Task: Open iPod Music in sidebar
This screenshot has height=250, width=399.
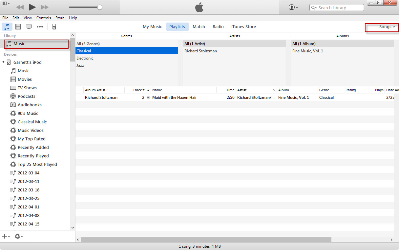Action: (23, 71)
